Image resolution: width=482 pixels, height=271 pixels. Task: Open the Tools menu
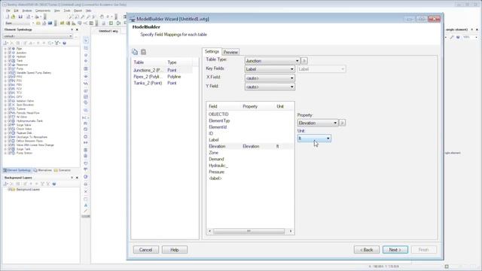[67, 11]
